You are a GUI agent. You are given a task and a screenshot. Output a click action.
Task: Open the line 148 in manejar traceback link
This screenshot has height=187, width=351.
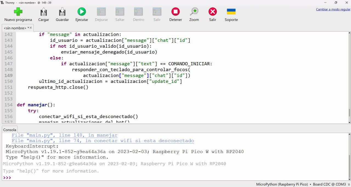64,135
